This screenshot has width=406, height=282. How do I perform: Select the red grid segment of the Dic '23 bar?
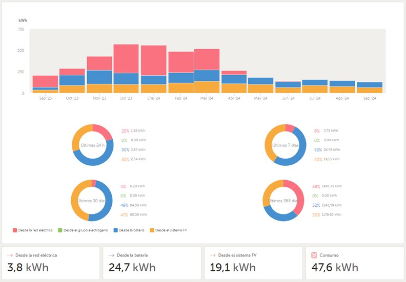[126, 59]
